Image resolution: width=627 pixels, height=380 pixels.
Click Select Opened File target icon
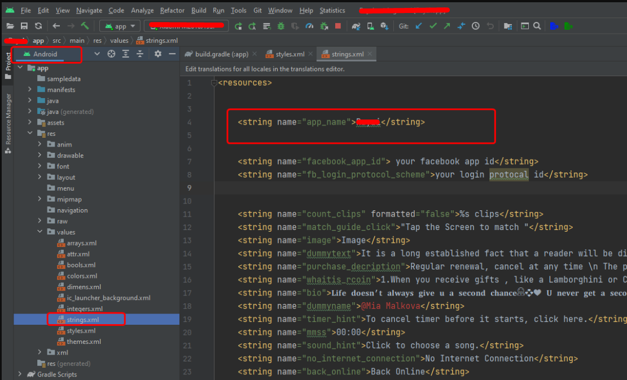tap(111, 54)
